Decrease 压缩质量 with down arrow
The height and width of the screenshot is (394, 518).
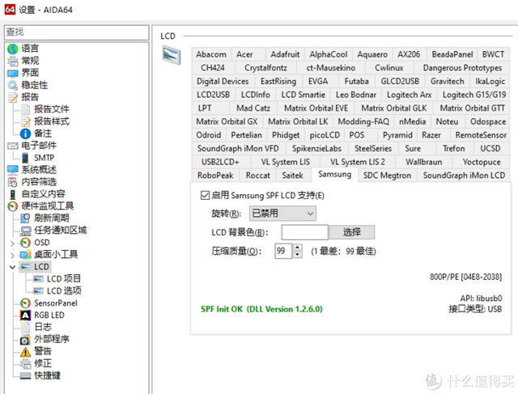[298, 255]
